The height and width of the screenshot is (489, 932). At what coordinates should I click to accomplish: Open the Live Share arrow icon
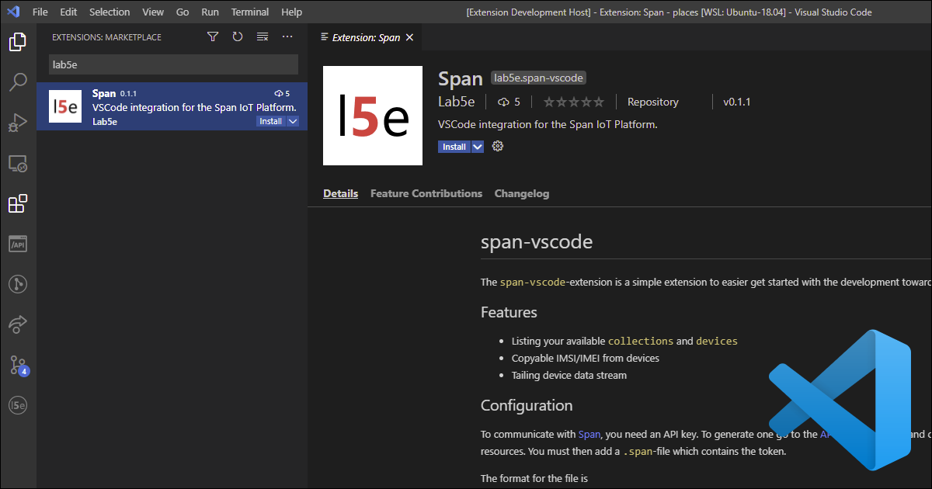click(18, 324)
